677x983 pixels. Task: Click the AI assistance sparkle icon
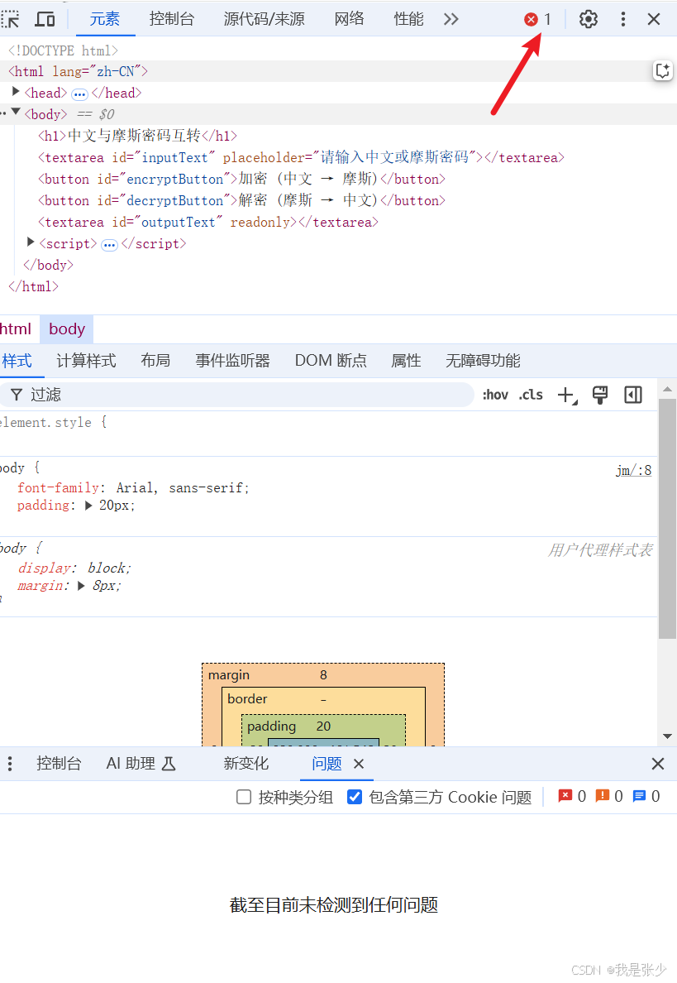[x=663, y=70]
